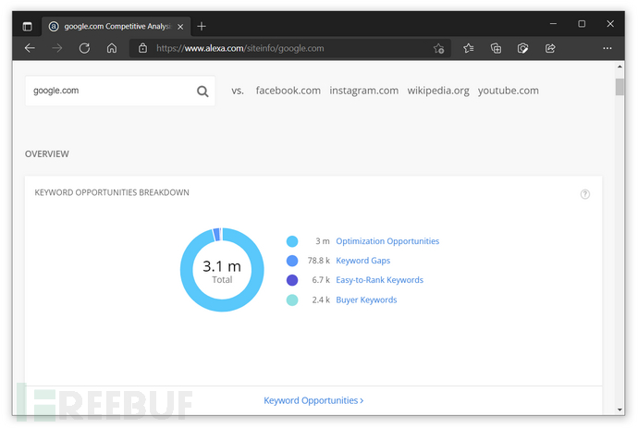View site info via the lock icon
The height and width of the screenshot is (428, 638).
142,48
